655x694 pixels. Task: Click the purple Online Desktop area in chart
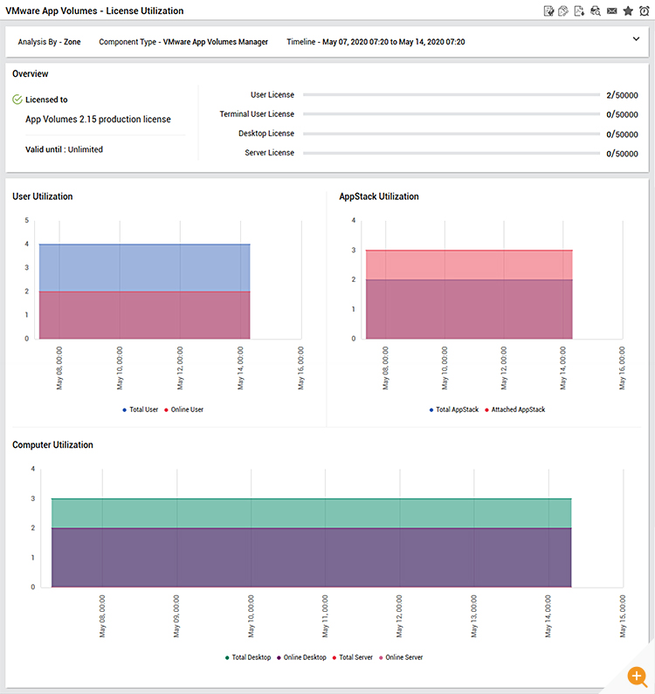311,558
